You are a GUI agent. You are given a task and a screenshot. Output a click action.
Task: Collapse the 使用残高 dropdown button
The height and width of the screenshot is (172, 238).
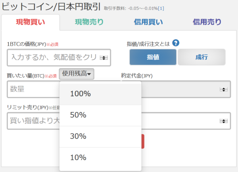pos(77,74)
